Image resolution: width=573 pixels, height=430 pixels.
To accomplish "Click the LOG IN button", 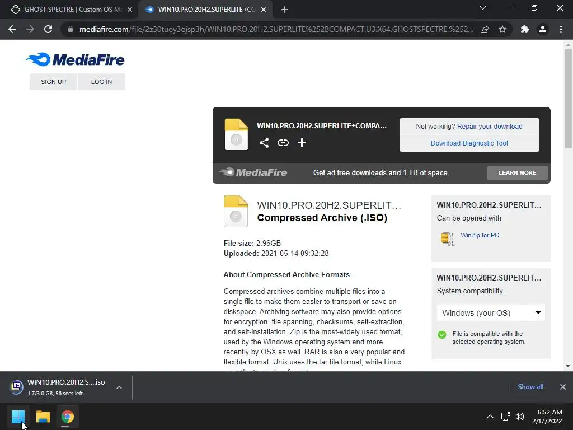I will 102,82.
